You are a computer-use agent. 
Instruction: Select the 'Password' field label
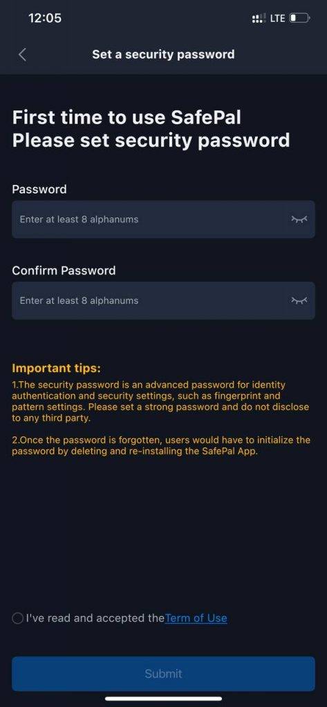pyautogui.click(x=39, y=189)
